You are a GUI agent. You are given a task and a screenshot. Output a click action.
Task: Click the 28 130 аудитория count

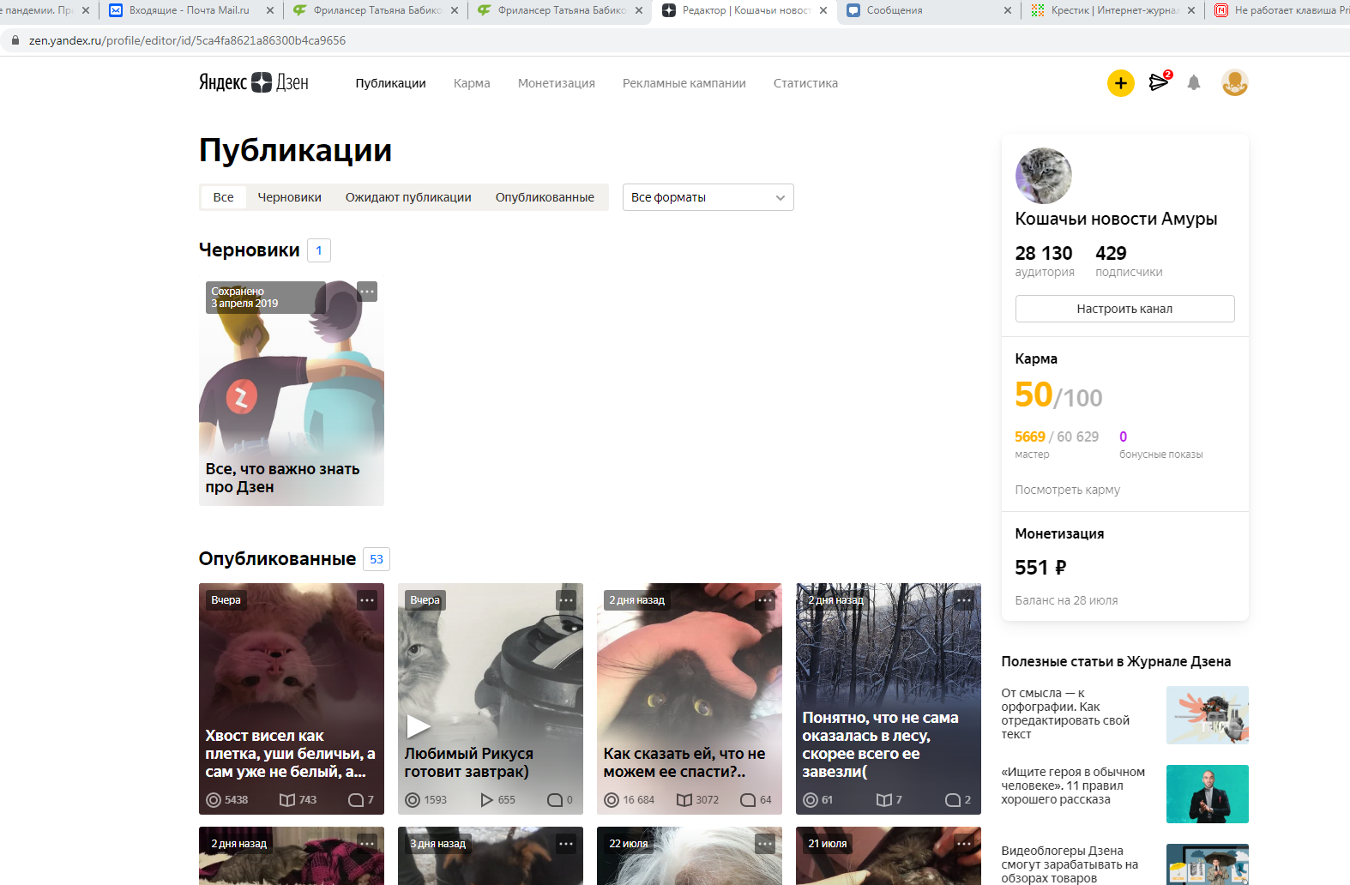tap(1044, 261)
